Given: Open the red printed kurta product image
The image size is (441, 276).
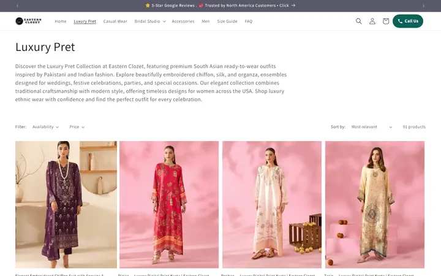Looking at the screenshot, I should (169, 204).
